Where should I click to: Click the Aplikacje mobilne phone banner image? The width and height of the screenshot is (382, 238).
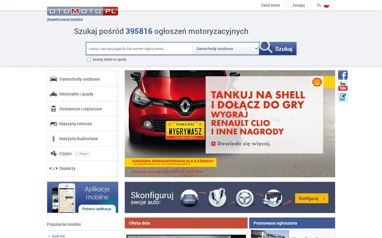[x=83, y=197]
